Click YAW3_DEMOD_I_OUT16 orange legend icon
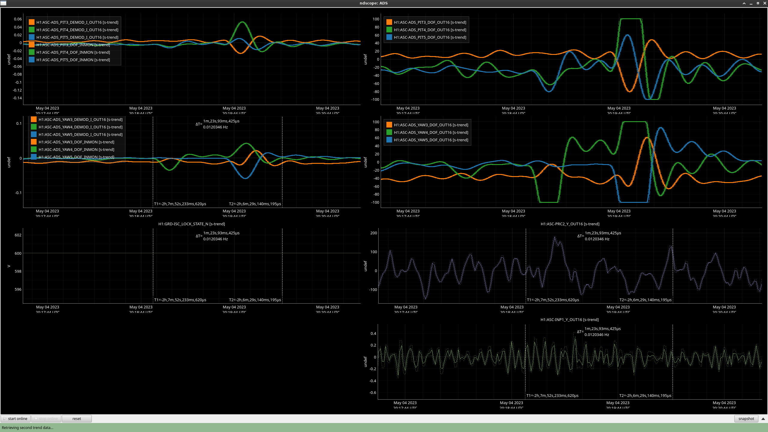This screenshot has height=432, width=768. tap(34, 119)
